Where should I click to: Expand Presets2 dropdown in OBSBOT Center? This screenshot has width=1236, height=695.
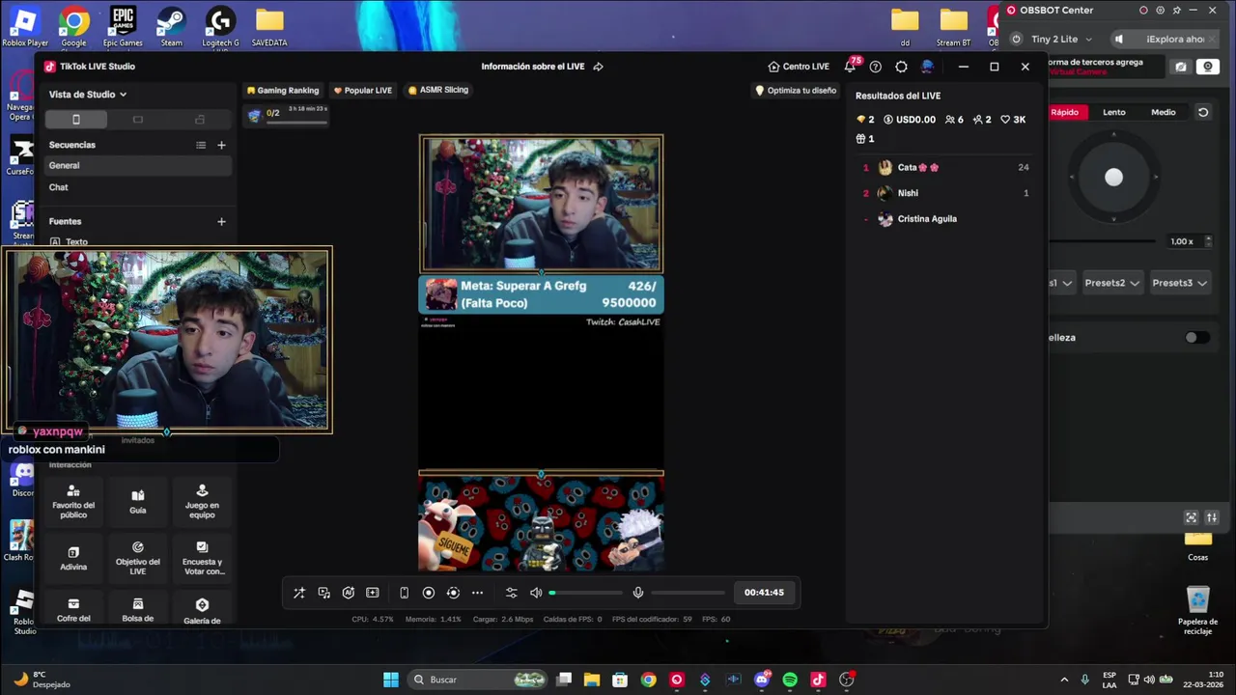pyautogui.click(x=1111, y=283)
